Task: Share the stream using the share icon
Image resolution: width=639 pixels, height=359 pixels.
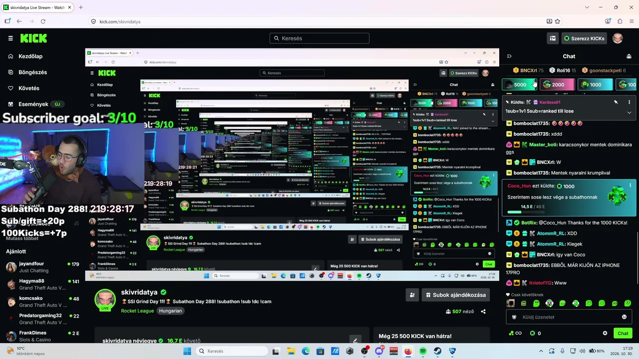Action: tap(483, 312)
